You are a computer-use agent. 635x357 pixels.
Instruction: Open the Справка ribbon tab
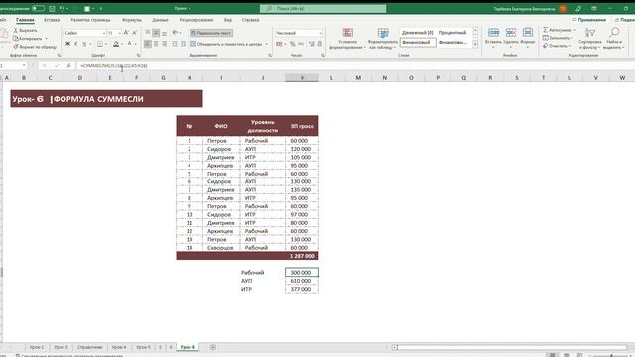[250, 20]
